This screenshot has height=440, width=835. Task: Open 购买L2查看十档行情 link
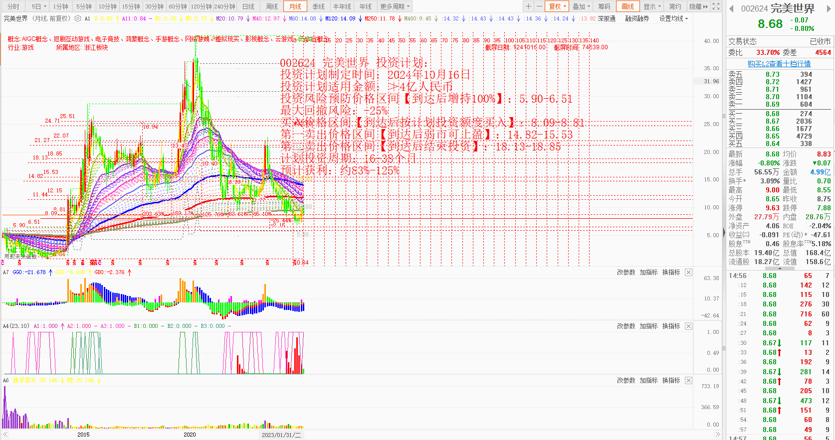[779, 64]
